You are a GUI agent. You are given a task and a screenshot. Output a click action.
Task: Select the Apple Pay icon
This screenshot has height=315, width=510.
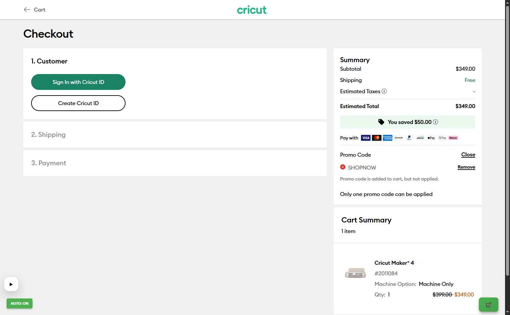pos(431,138)
